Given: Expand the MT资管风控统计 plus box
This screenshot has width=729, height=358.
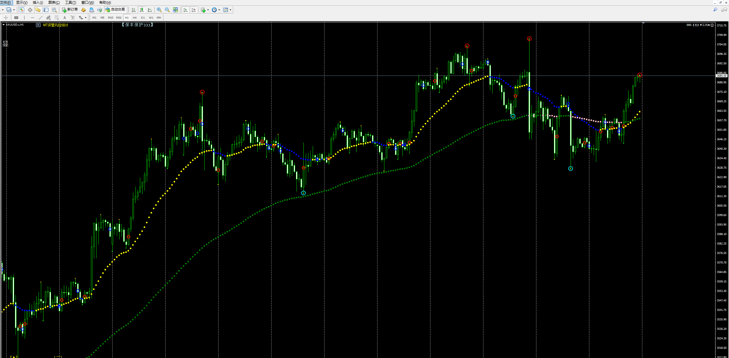Looking at the screenshot, I should (x=38, y=25).
